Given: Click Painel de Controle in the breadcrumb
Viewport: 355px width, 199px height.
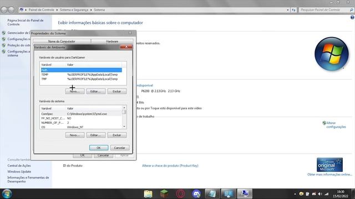Looking at the screenshot, I should (x=41, y=10).
